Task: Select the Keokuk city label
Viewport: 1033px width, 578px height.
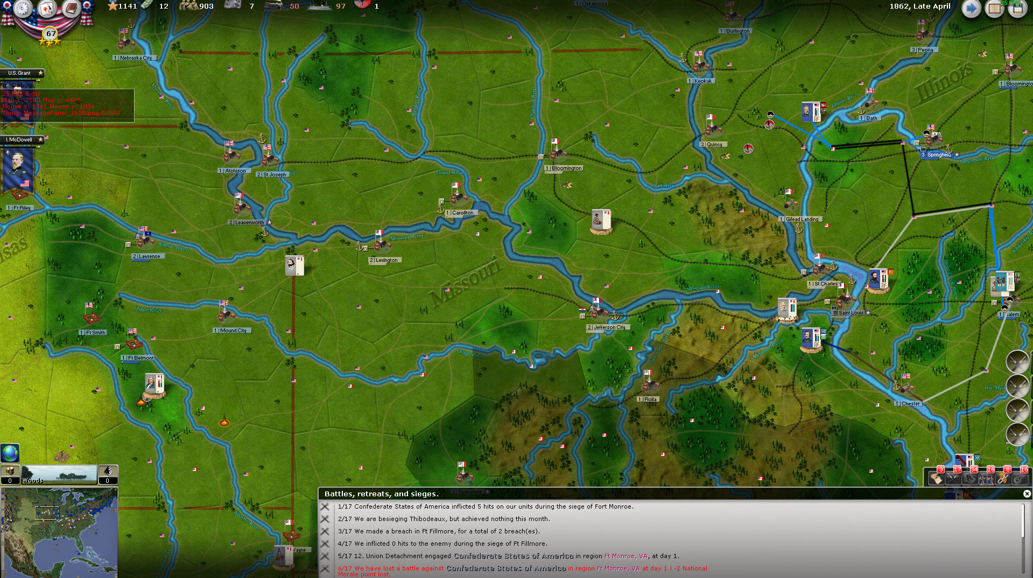Action: point(701,81)
